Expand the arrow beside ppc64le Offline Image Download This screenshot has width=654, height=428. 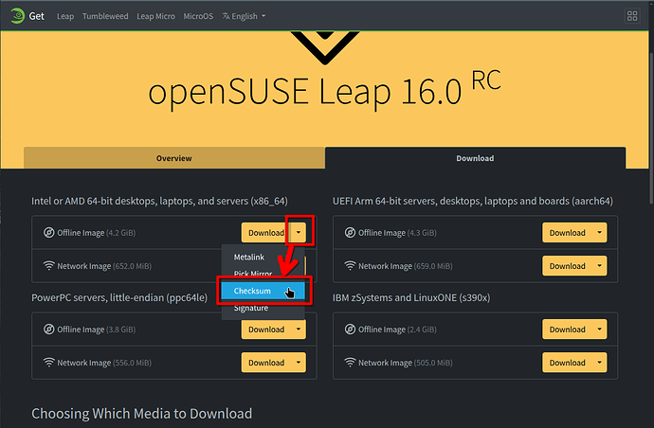(x=300, y=330)
